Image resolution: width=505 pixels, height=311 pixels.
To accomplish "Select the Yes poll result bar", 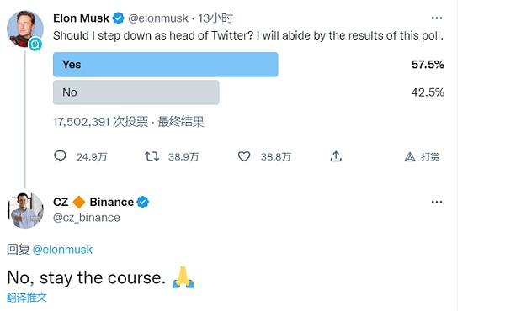I will click(x=166, y=65).
